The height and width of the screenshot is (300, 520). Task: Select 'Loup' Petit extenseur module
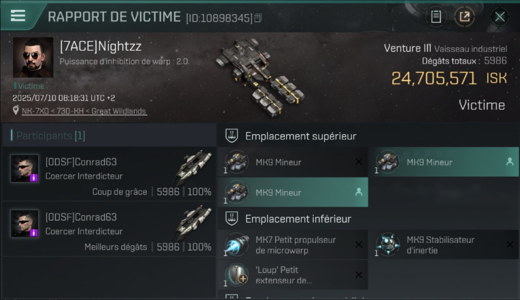293,275
